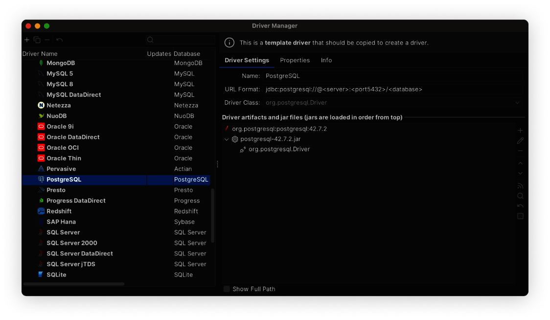Image resolution: width=550 pixels, height=320 pixels.
Task: Click the check for updates feed icon
Action: pyautogui.click(x=520, y=185)
